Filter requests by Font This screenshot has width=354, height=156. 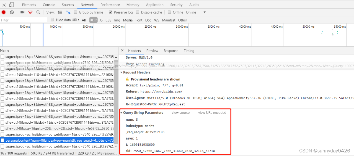coord(139,20)
